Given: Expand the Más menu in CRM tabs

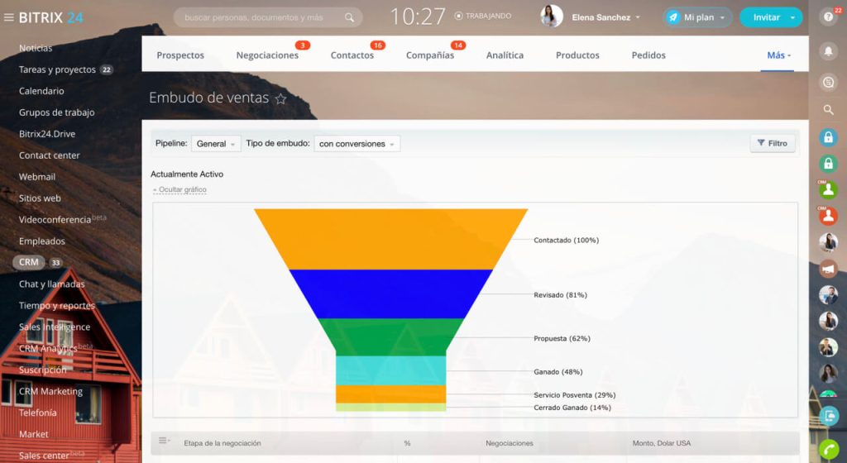Looking at the screenshot, I should pos(778,55).
